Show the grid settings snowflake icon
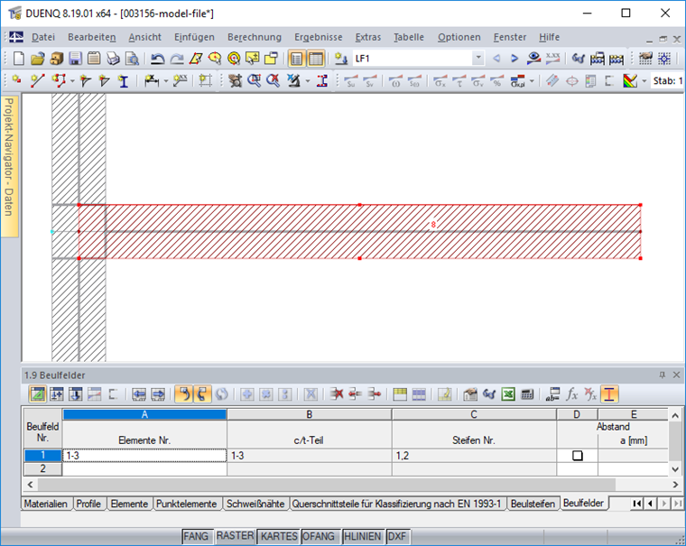Screen dimensions: 686x546 664,58
